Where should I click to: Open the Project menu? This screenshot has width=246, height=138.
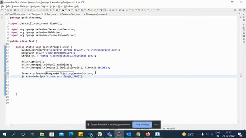click(x=53, y=7)
